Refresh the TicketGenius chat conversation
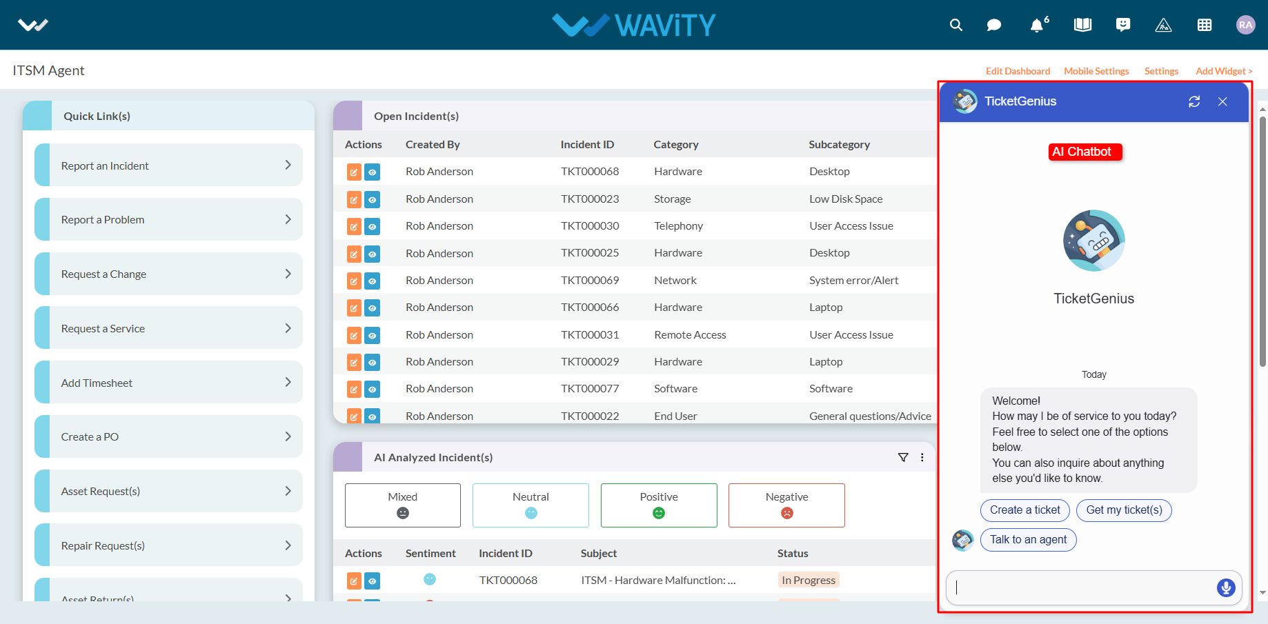The height and width of the screenshot is (624, 1268). click(1194, 101)
